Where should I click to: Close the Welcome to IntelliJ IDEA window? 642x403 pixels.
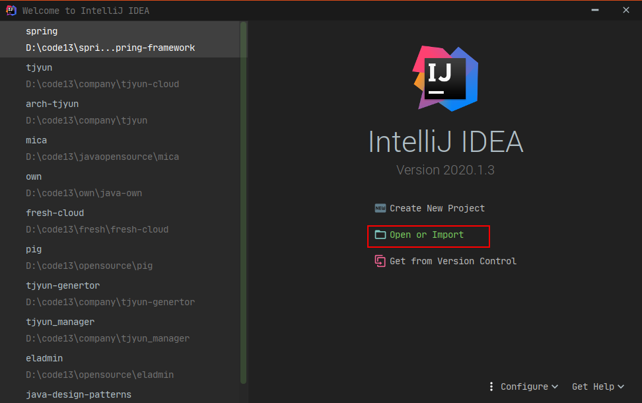click(625, 10)
